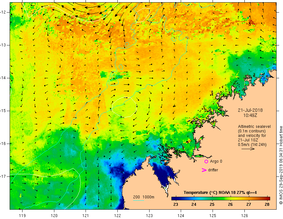Click the Altimetric sealevel caption text
Viewport: 283px width, 219px height.
pos(254,127)
